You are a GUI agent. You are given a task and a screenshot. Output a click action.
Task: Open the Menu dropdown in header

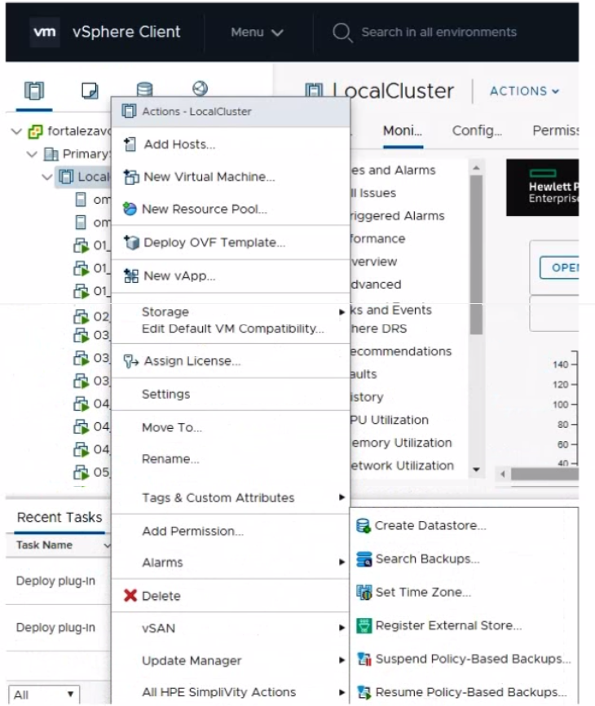point(257,33)
